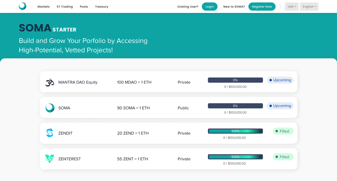Screen dimensions: 337x181
Task: Click the SOMA STARTER heading
Action: coord(47,28)
